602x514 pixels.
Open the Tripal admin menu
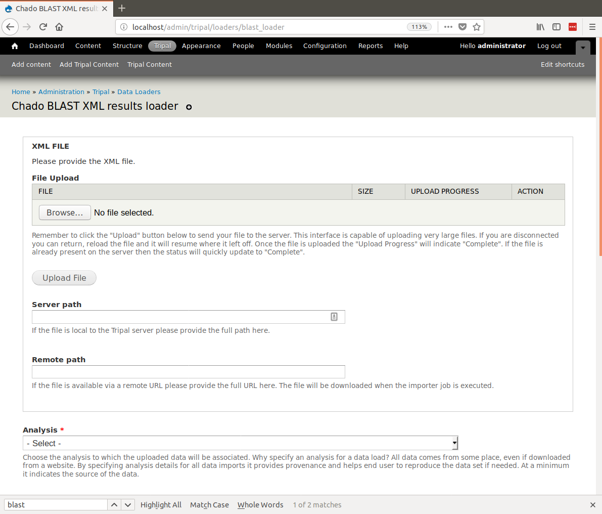pyautogui.click(x=162, y=46)
